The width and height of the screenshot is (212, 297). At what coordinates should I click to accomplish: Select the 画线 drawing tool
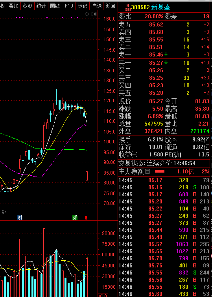(55, 6)
